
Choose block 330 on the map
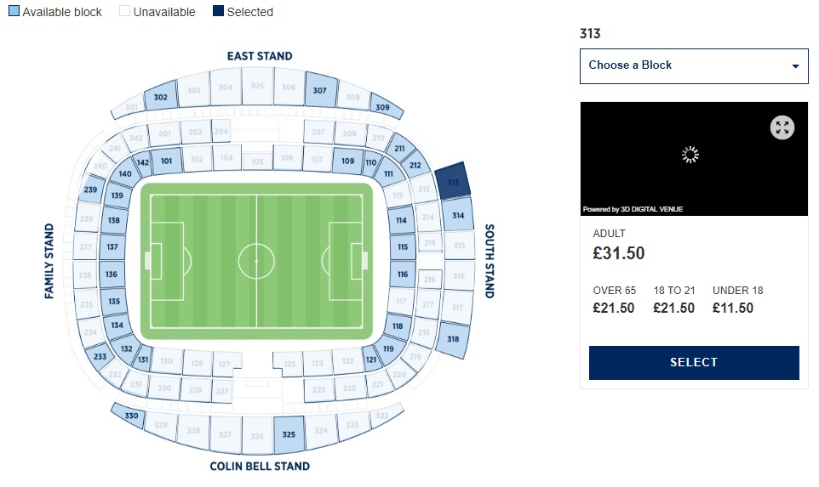(x=130, y=416)
